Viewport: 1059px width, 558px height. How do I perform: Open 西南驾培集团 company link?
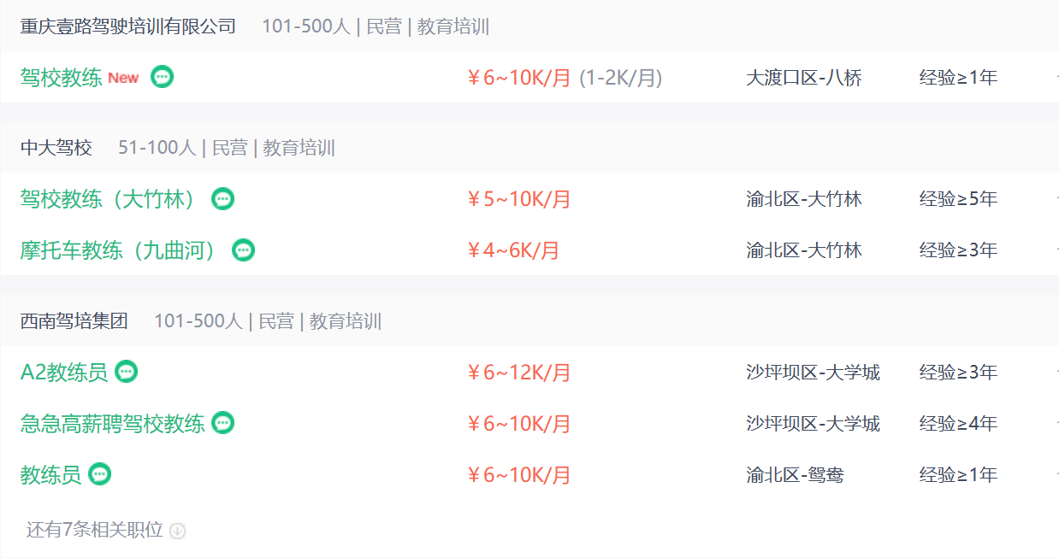click(x=74, y=321)
